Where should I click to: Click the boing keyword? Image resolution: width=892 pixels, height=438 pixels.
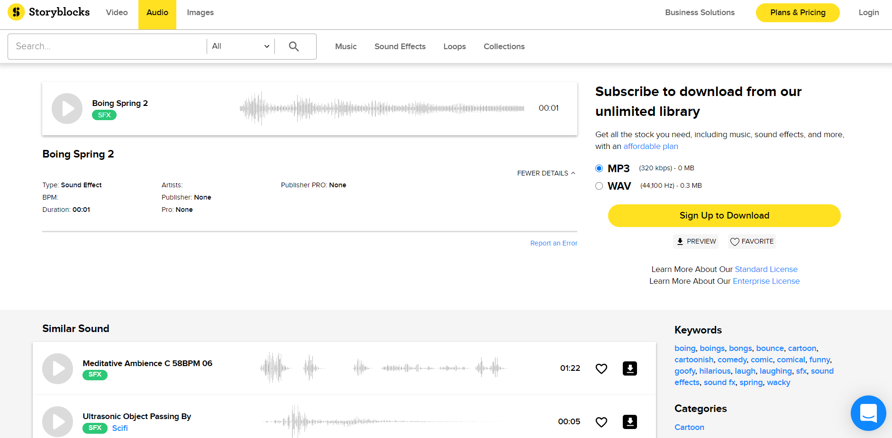[x=685, y=348]
